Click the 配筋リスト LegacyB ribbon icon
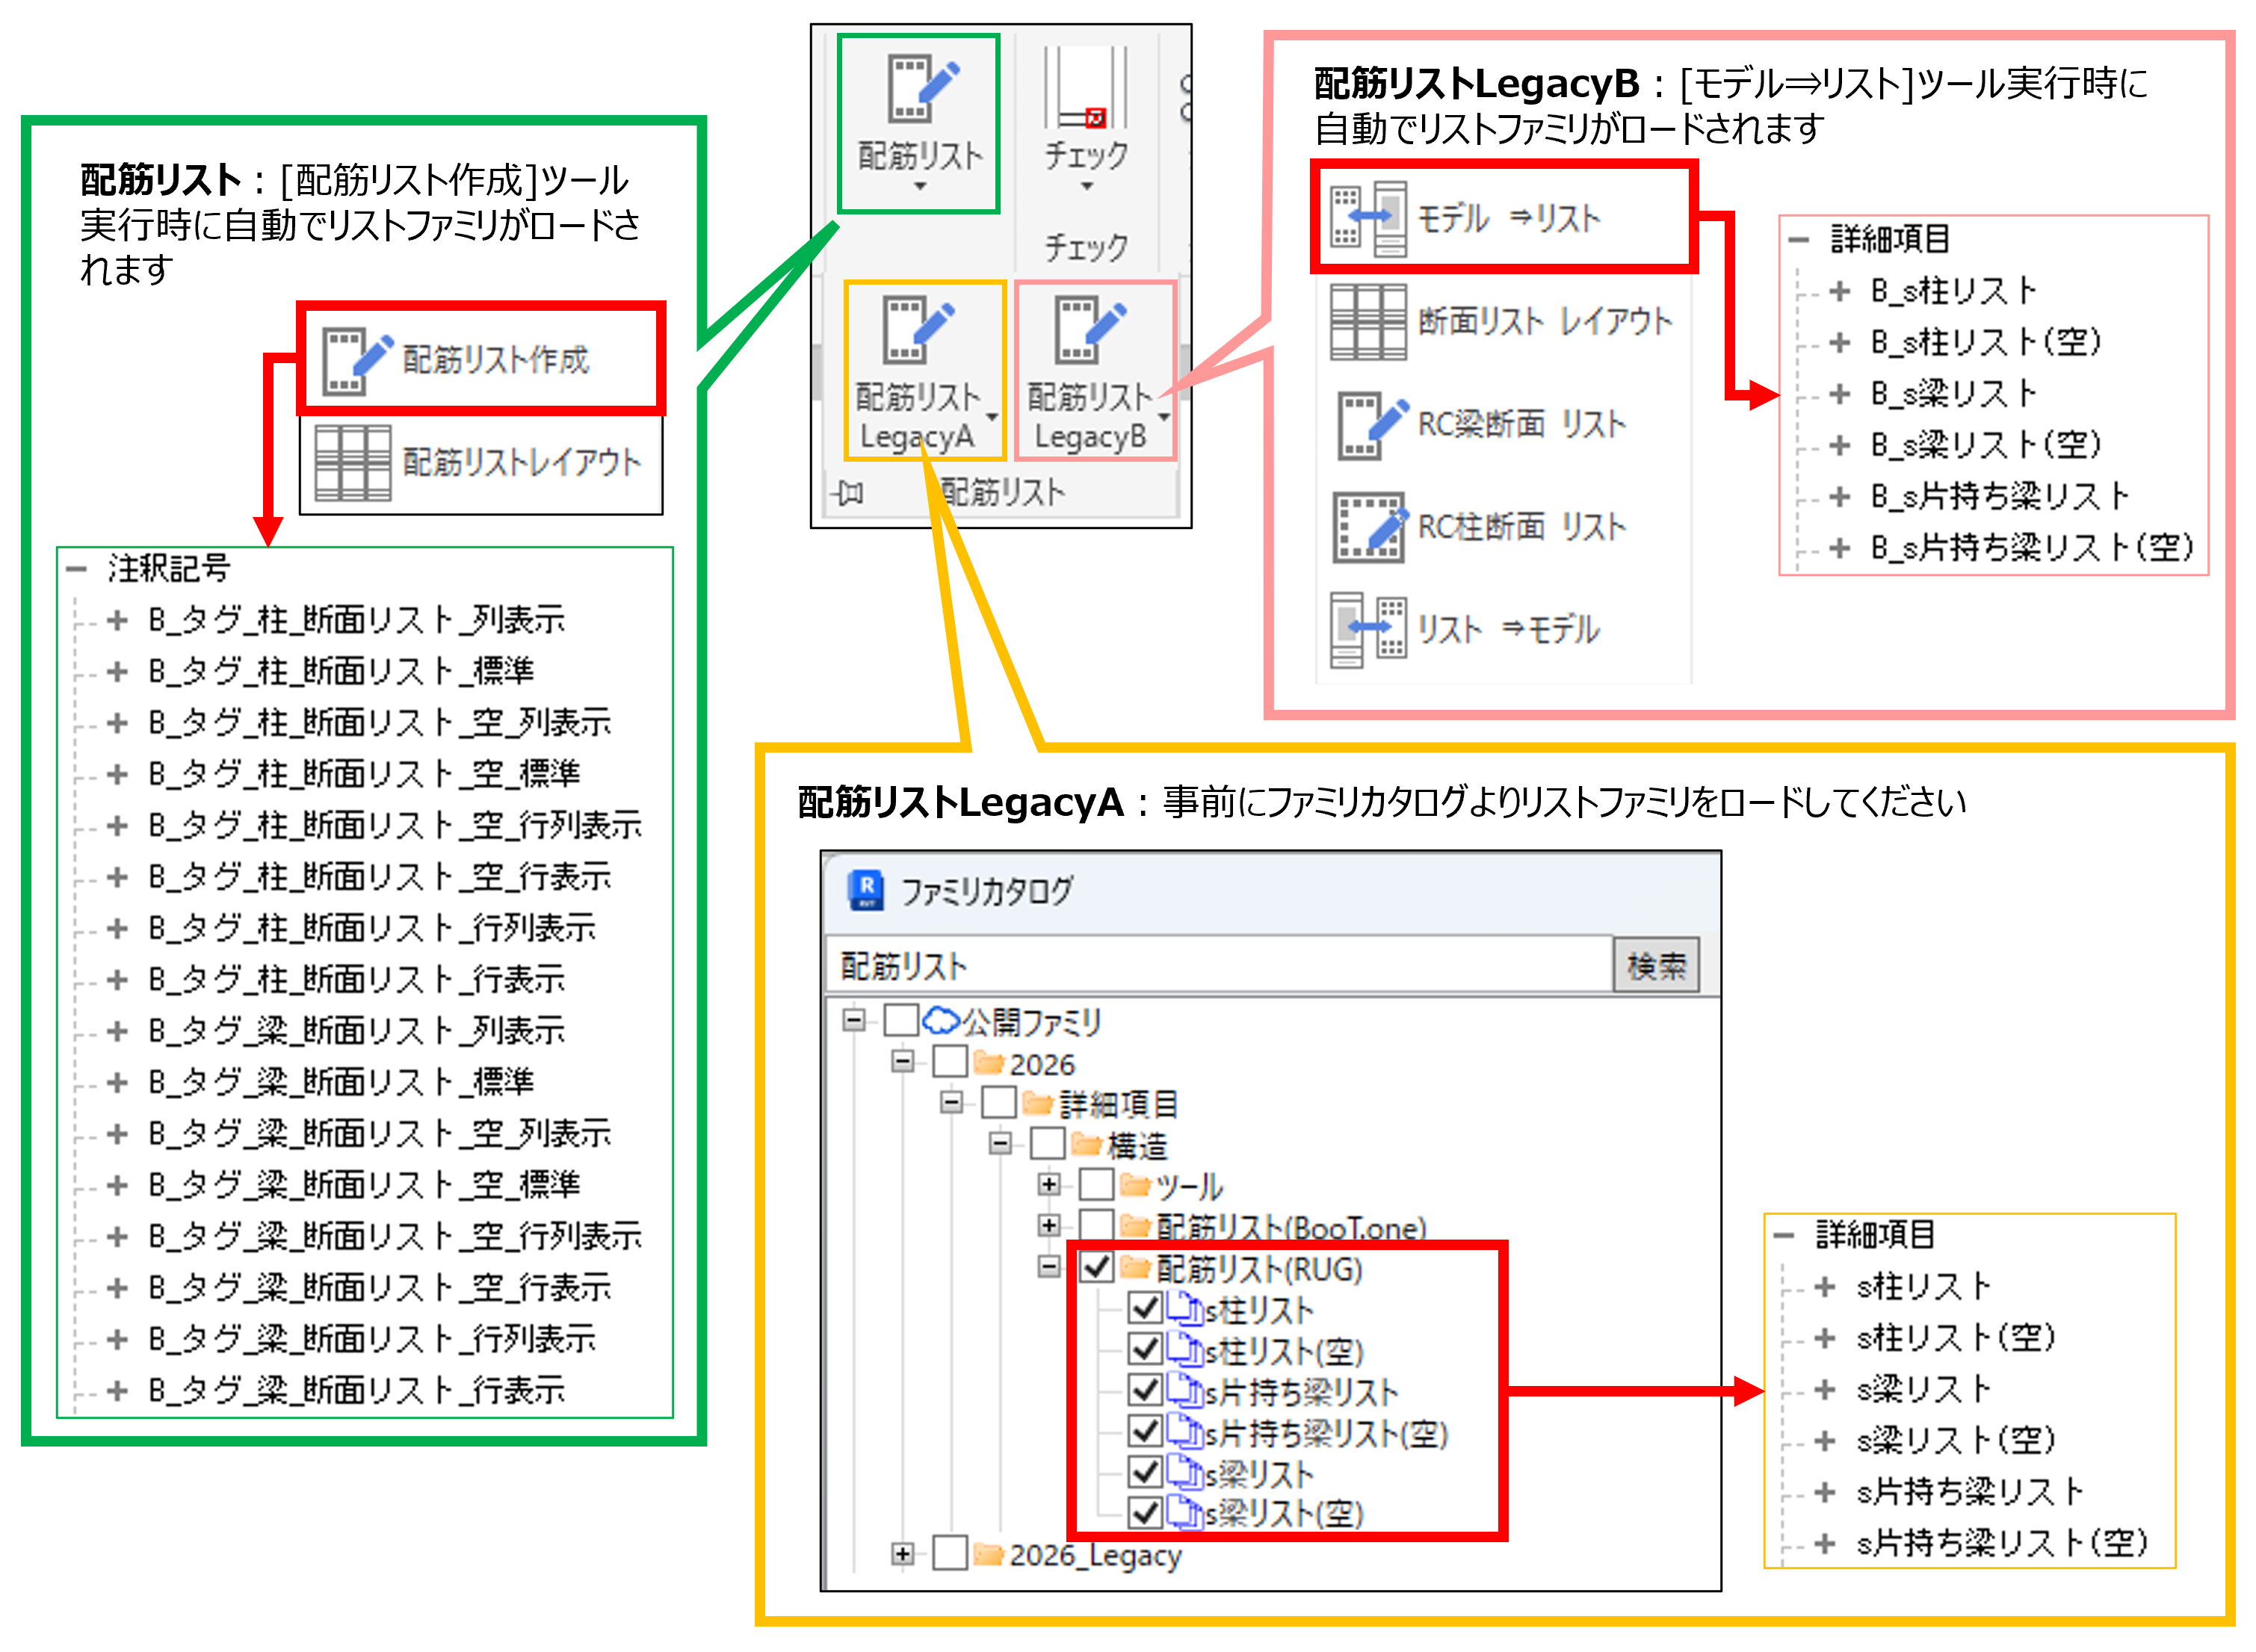 pos(1091,330)
